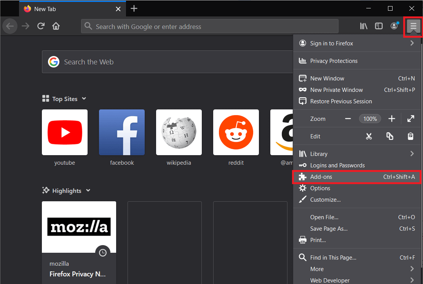Click the Paste clipboard icon
This screenshot has width=423, height=284.
(410, 136)
